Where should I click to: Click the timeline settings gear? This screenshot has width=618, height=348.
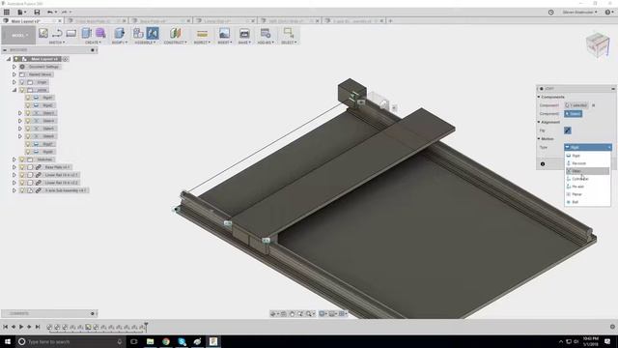612,327
